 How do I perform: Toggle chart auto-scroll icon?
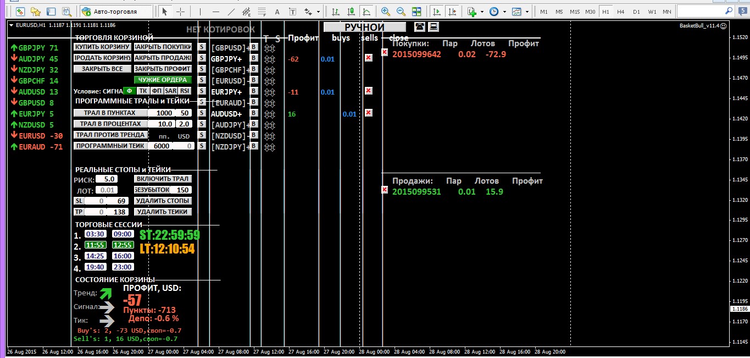pyautogui.click(x=436, y=11)
